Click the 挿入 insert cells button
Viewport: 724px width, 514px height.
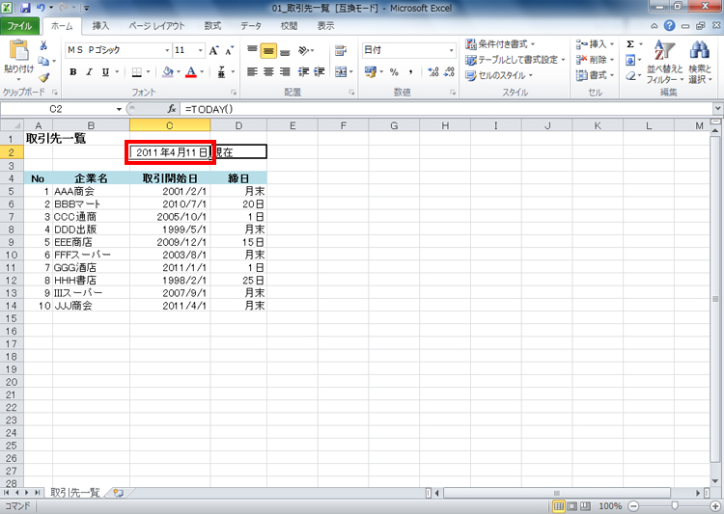click(x=595, y=44)
